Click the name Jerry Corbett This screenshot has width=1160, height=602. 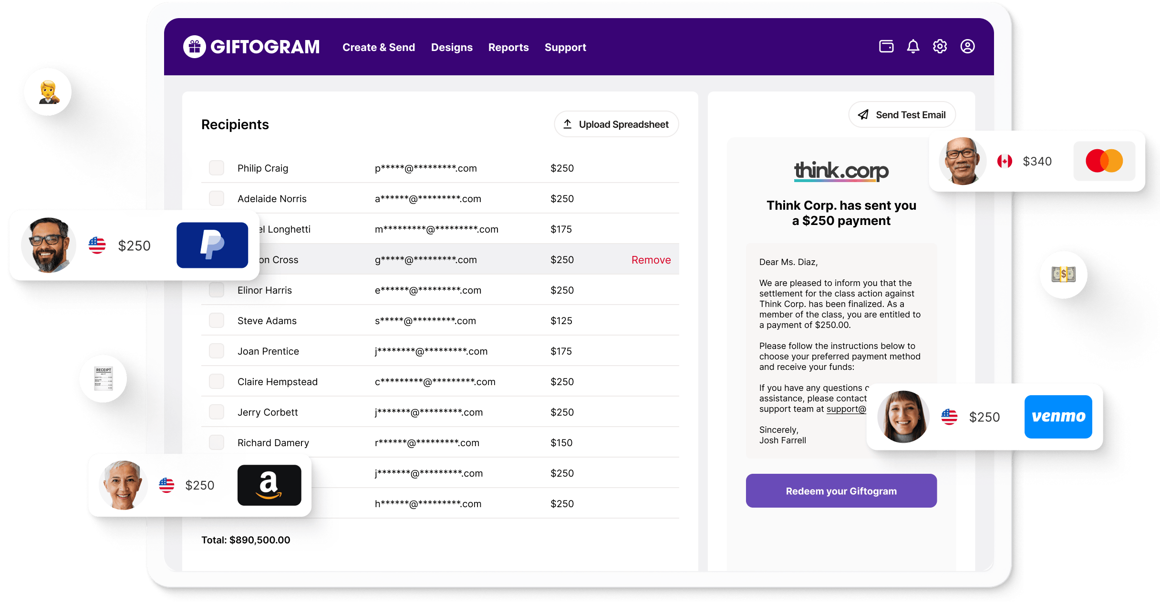click(x=268, y=412)
